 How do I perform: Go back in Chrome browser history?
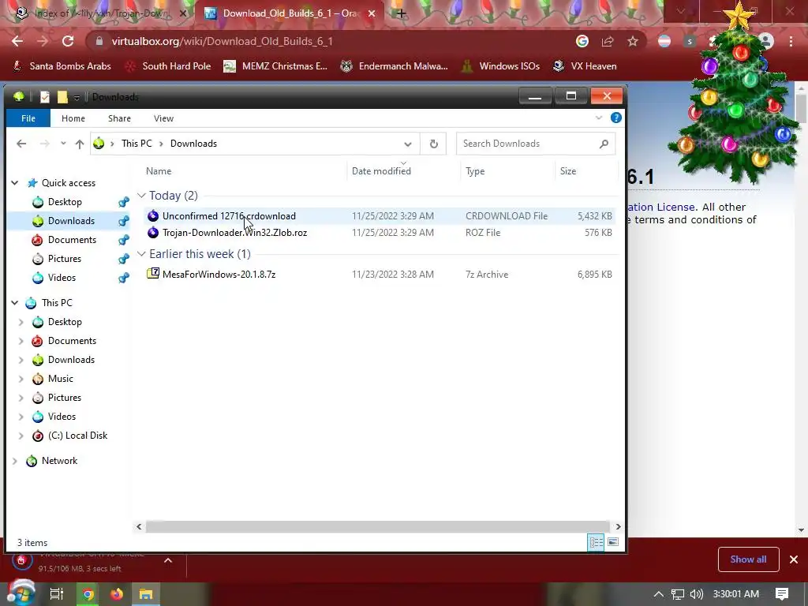click(17, 41)
